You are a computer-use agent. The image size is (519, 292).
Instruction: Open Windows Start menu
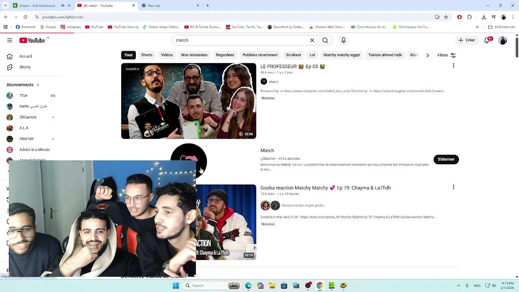point(176,286)
